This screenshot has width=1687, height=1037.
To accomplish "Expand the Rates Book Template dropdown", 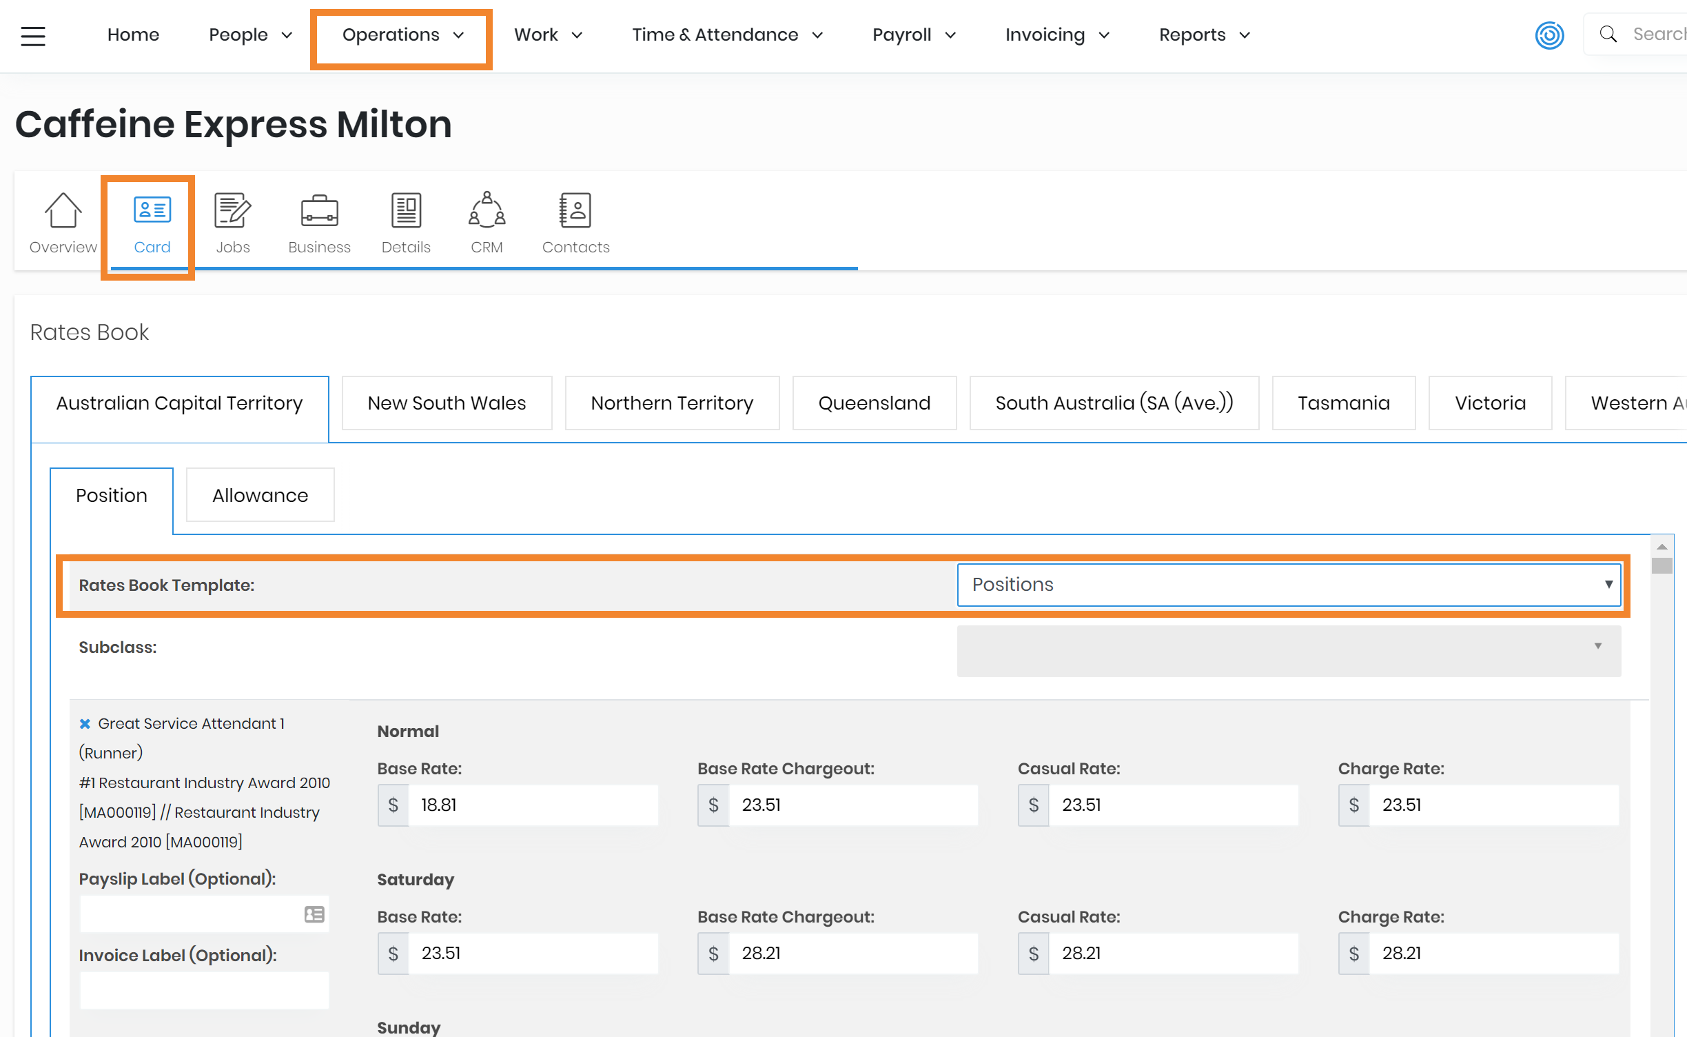I will click(x=1289, y=585).
